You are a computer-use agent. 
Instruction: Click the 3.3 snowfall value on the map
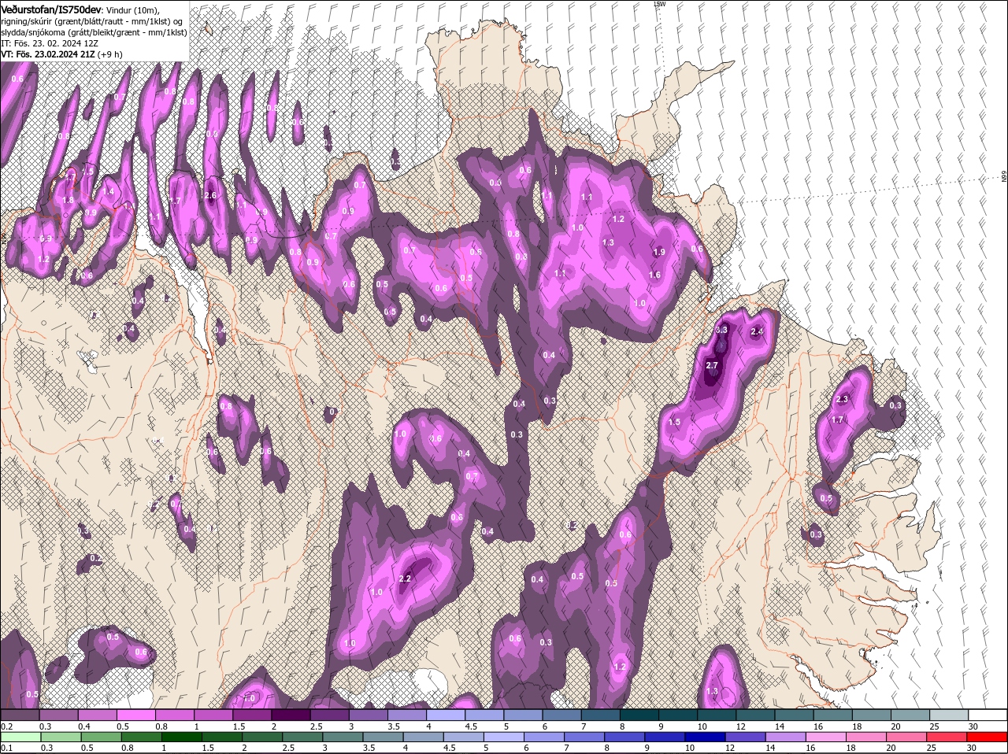point(721,331)
